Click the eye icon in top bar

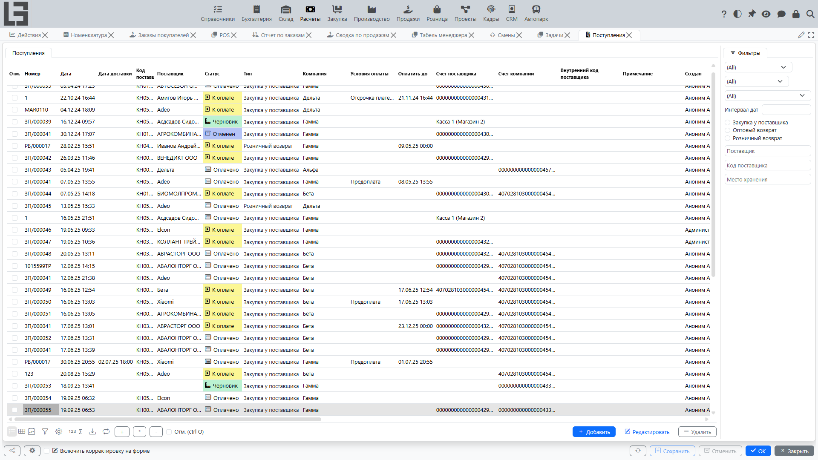pos(766,14)
